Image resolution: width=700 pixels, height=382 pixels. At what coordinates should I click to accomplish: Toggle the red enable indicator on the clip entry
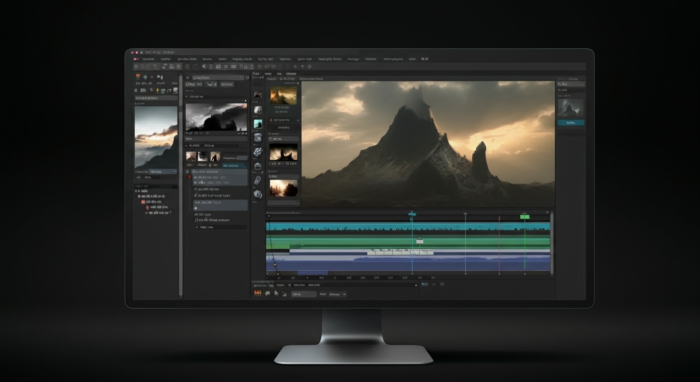pos(189,177)
